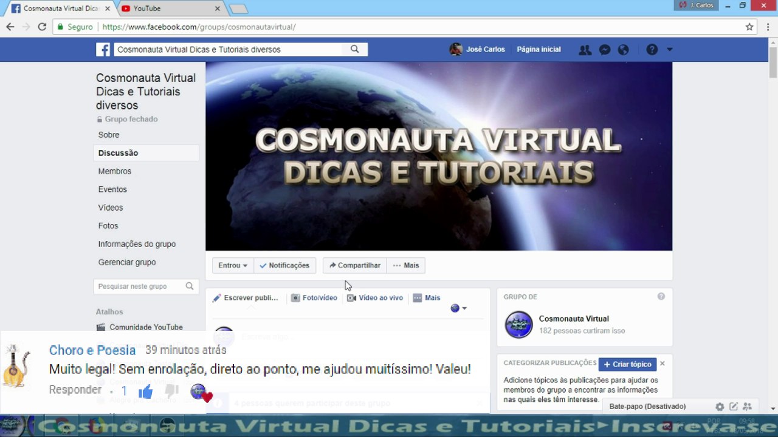Click the José Carlos profile picture

point(456,49)
